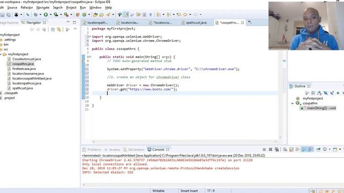
Task: Click the New Java Class icon
Action: pyautogui.click(x=84, y=14)
